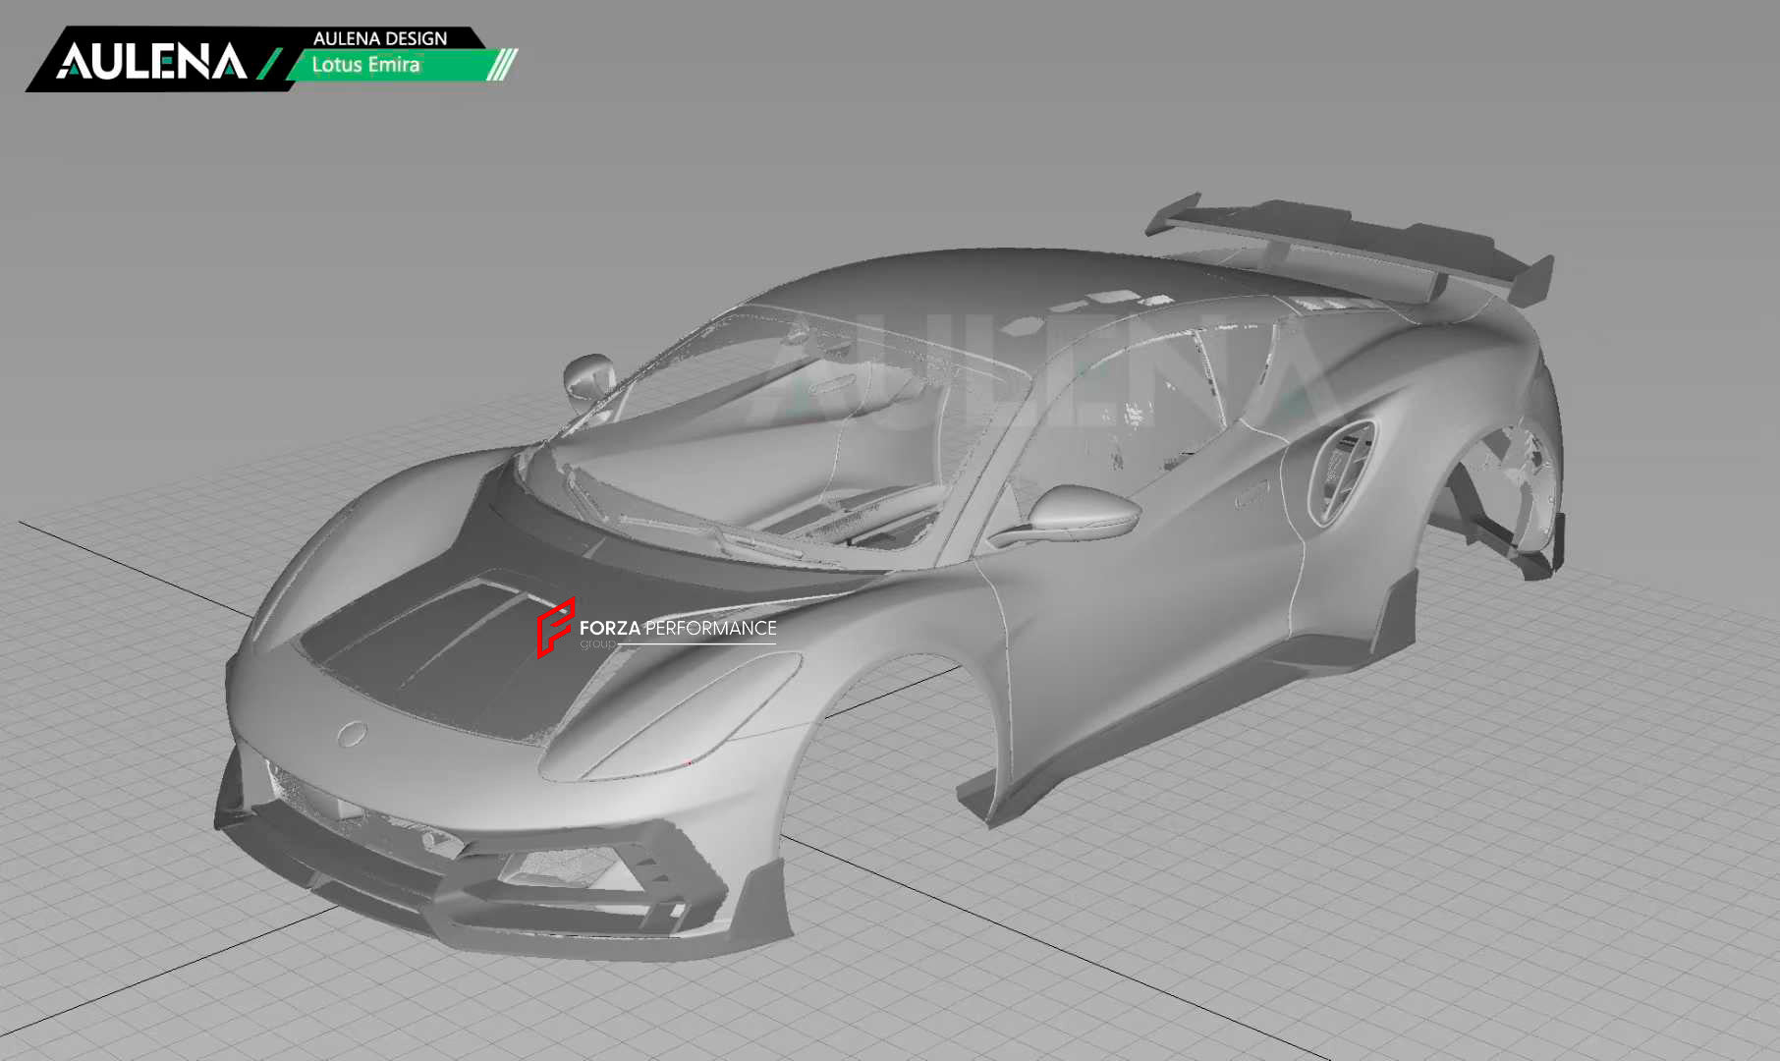The image size is (1780, 1061).
Task: Click the green slash beside the AULENA logo
Action: click(269, 64)
